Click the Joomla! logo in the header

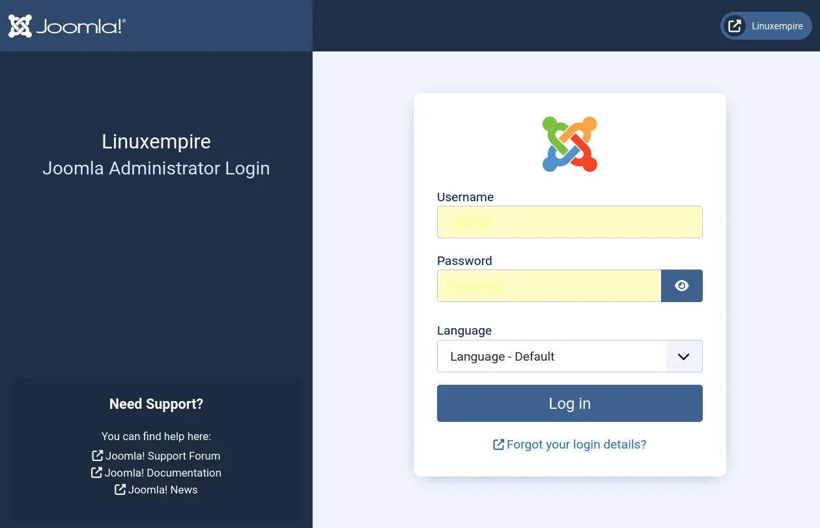[65, 25]
